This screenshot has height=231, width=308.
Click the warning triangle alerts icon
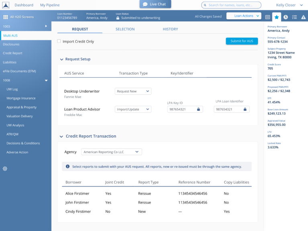[303, 17]
